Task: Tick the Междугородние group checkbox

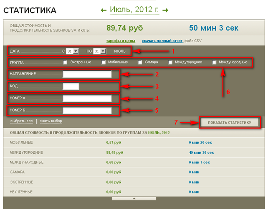Action: click(x=170, y=62)
